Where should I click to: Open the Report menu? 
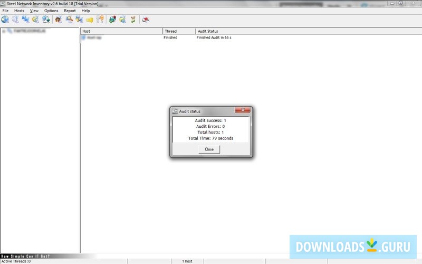70,11
